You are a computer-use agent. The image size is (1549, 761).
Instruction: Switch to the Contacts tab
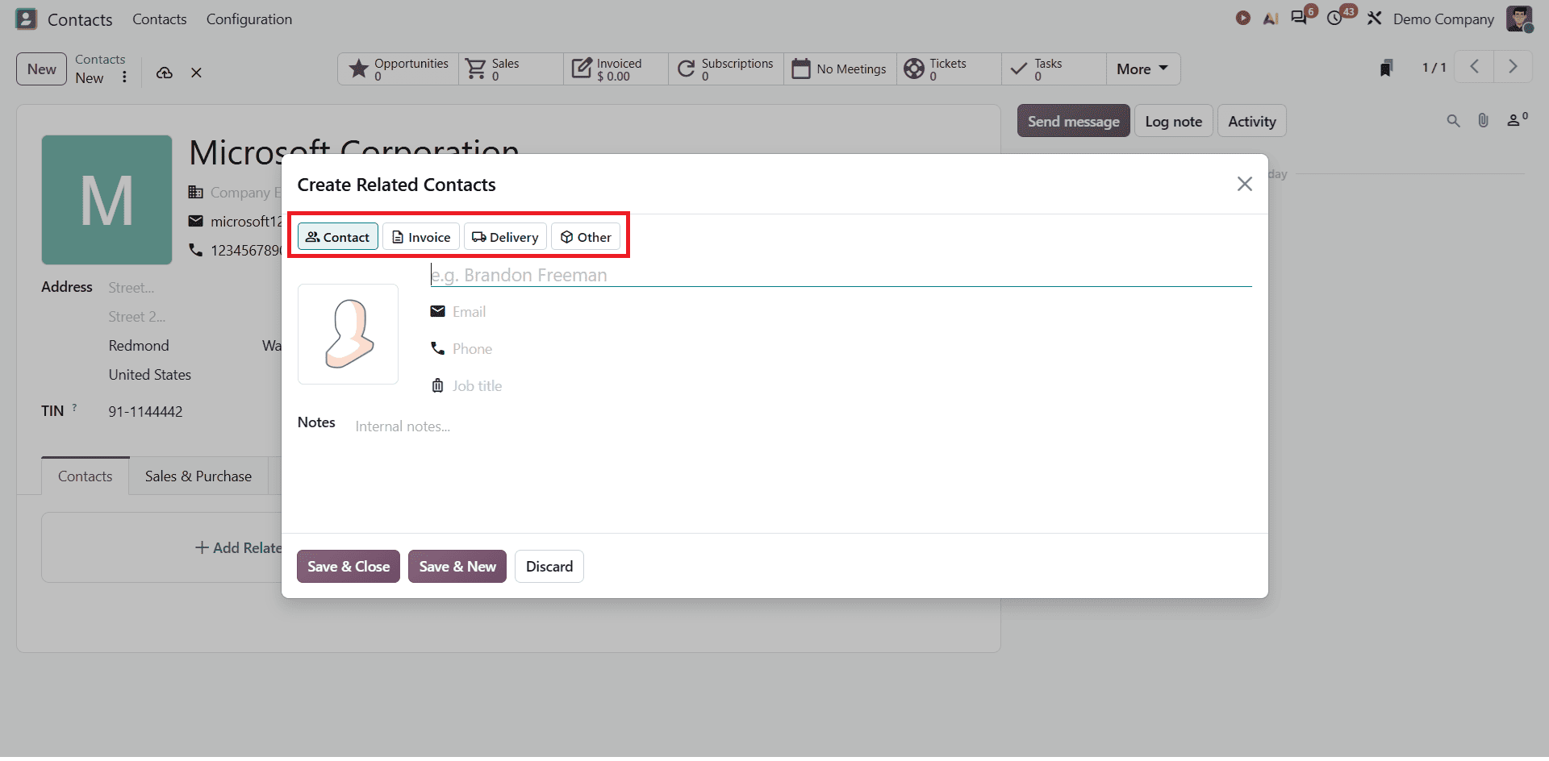coord(86,476)
